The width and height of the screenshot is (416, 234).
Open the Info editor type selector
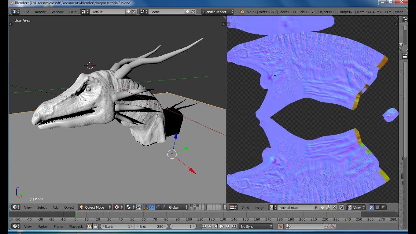point(16,12)
